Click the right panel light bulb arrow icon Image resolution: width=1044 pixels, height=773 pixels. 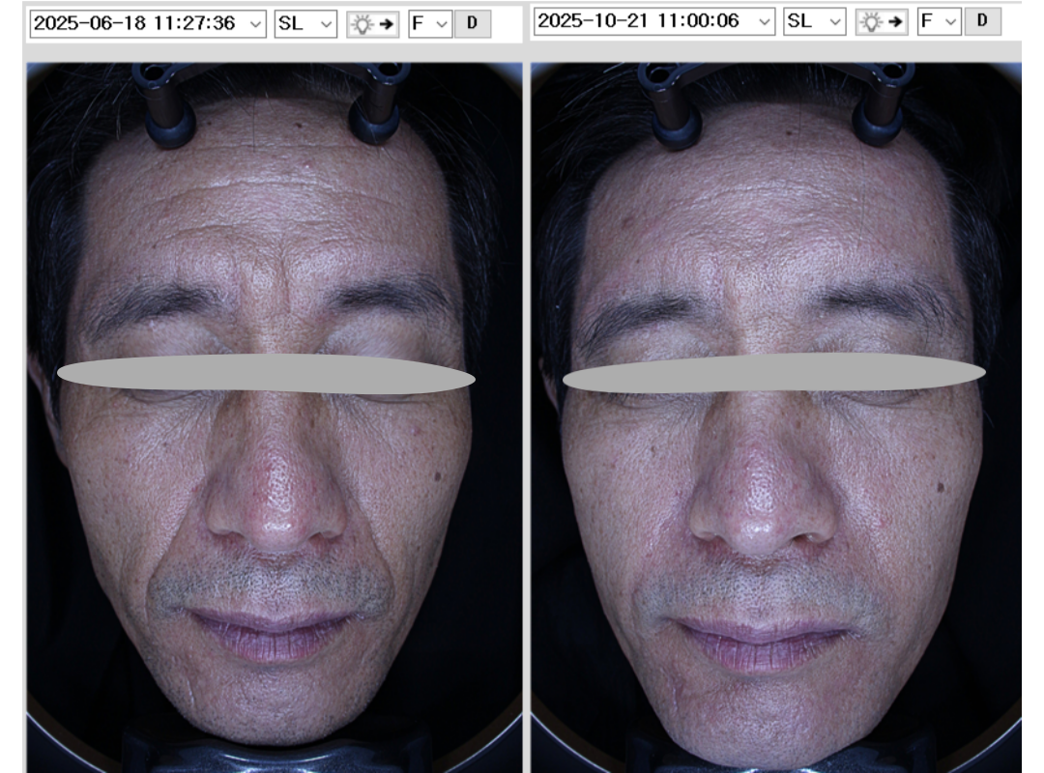click(882, 22)
